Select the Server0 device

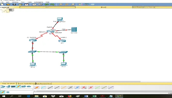coord(74,30)
